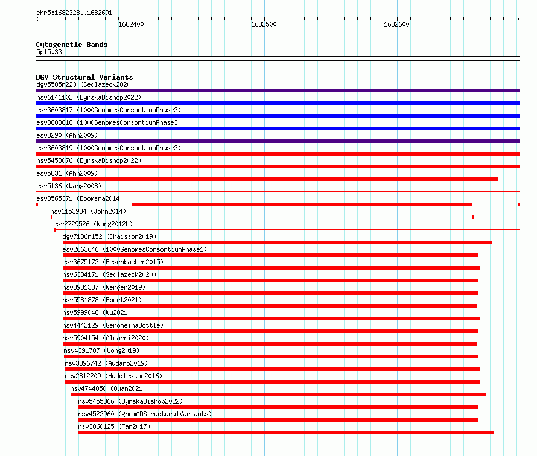Screen dimensions: 537x456
Task: Click esv2663646 (1000GenomesConsortiumPhase1) label
Action: 135,249
